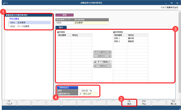
Task: Select 0001 正社員用 in the tree
Action: pyautogui.click(x=30, y=22)
